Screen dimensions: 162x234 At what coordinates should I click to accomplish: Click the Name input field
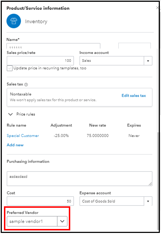tap(53, 46)
